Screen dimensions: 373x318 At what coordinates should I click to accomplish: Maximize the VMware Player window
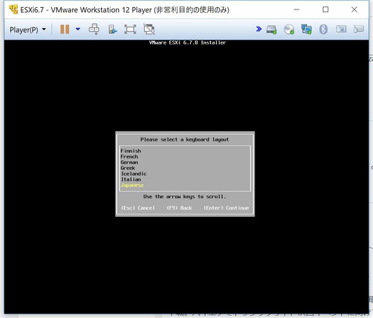326,9
